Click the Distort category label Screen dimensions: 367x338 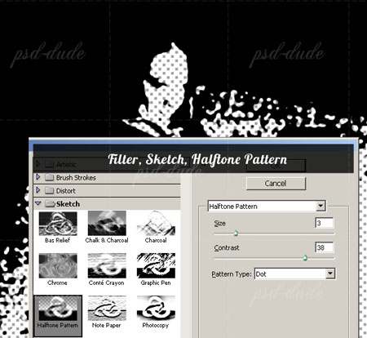[x=65, y=191]
